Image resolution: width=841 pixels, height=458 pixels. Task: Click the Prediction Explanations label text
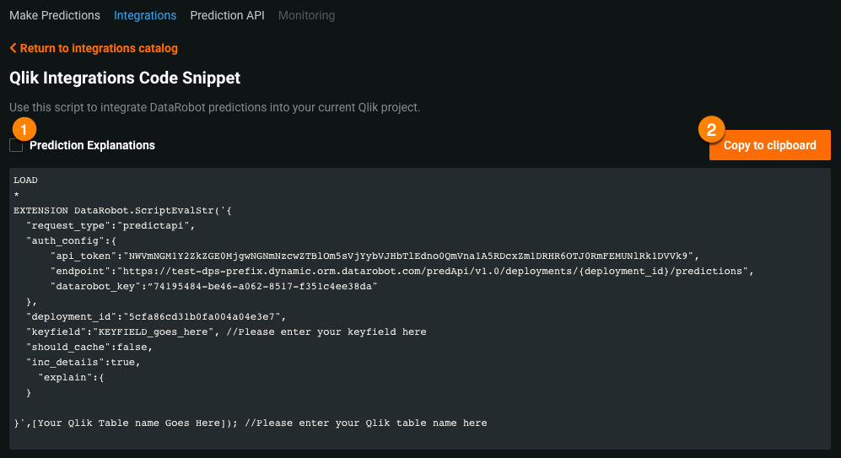click(92, 145)
